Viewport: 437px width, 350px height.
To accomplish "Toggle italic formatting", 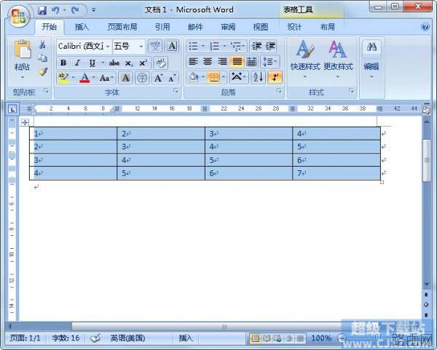I will pyautogui.click(x=77, y=63).
